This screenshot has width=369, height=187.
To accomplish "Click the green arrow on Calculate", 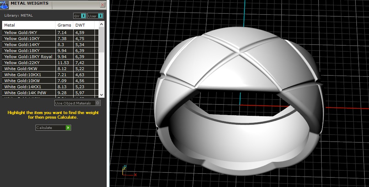I will 68,128.
